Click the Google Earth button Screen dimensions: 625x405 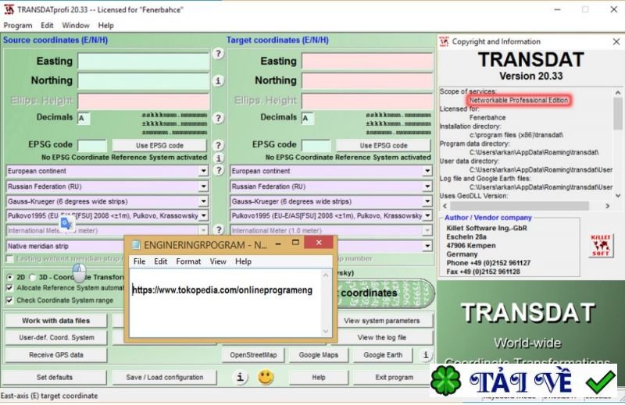pyautogui.click(x=383, y=355)
